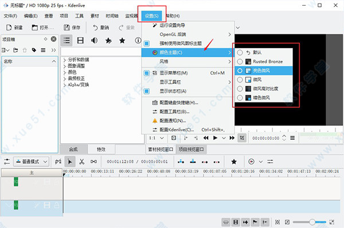Toggle 显示状态栏 checkbox
The height and width of the screenshot is (228, 344).
pyautogui.click(x=147, y=91)
